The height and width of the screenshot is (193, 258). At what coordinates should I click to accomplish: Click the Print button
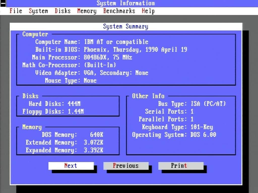(181, 166)
